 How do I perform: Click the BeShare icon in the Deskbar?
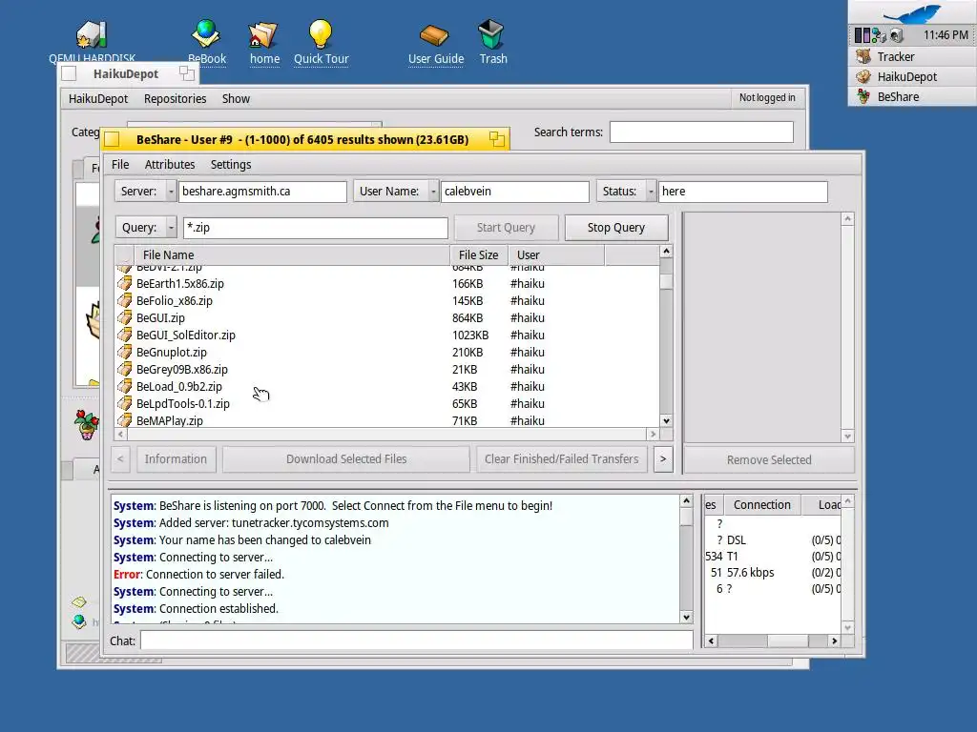(x=863, y=96)
